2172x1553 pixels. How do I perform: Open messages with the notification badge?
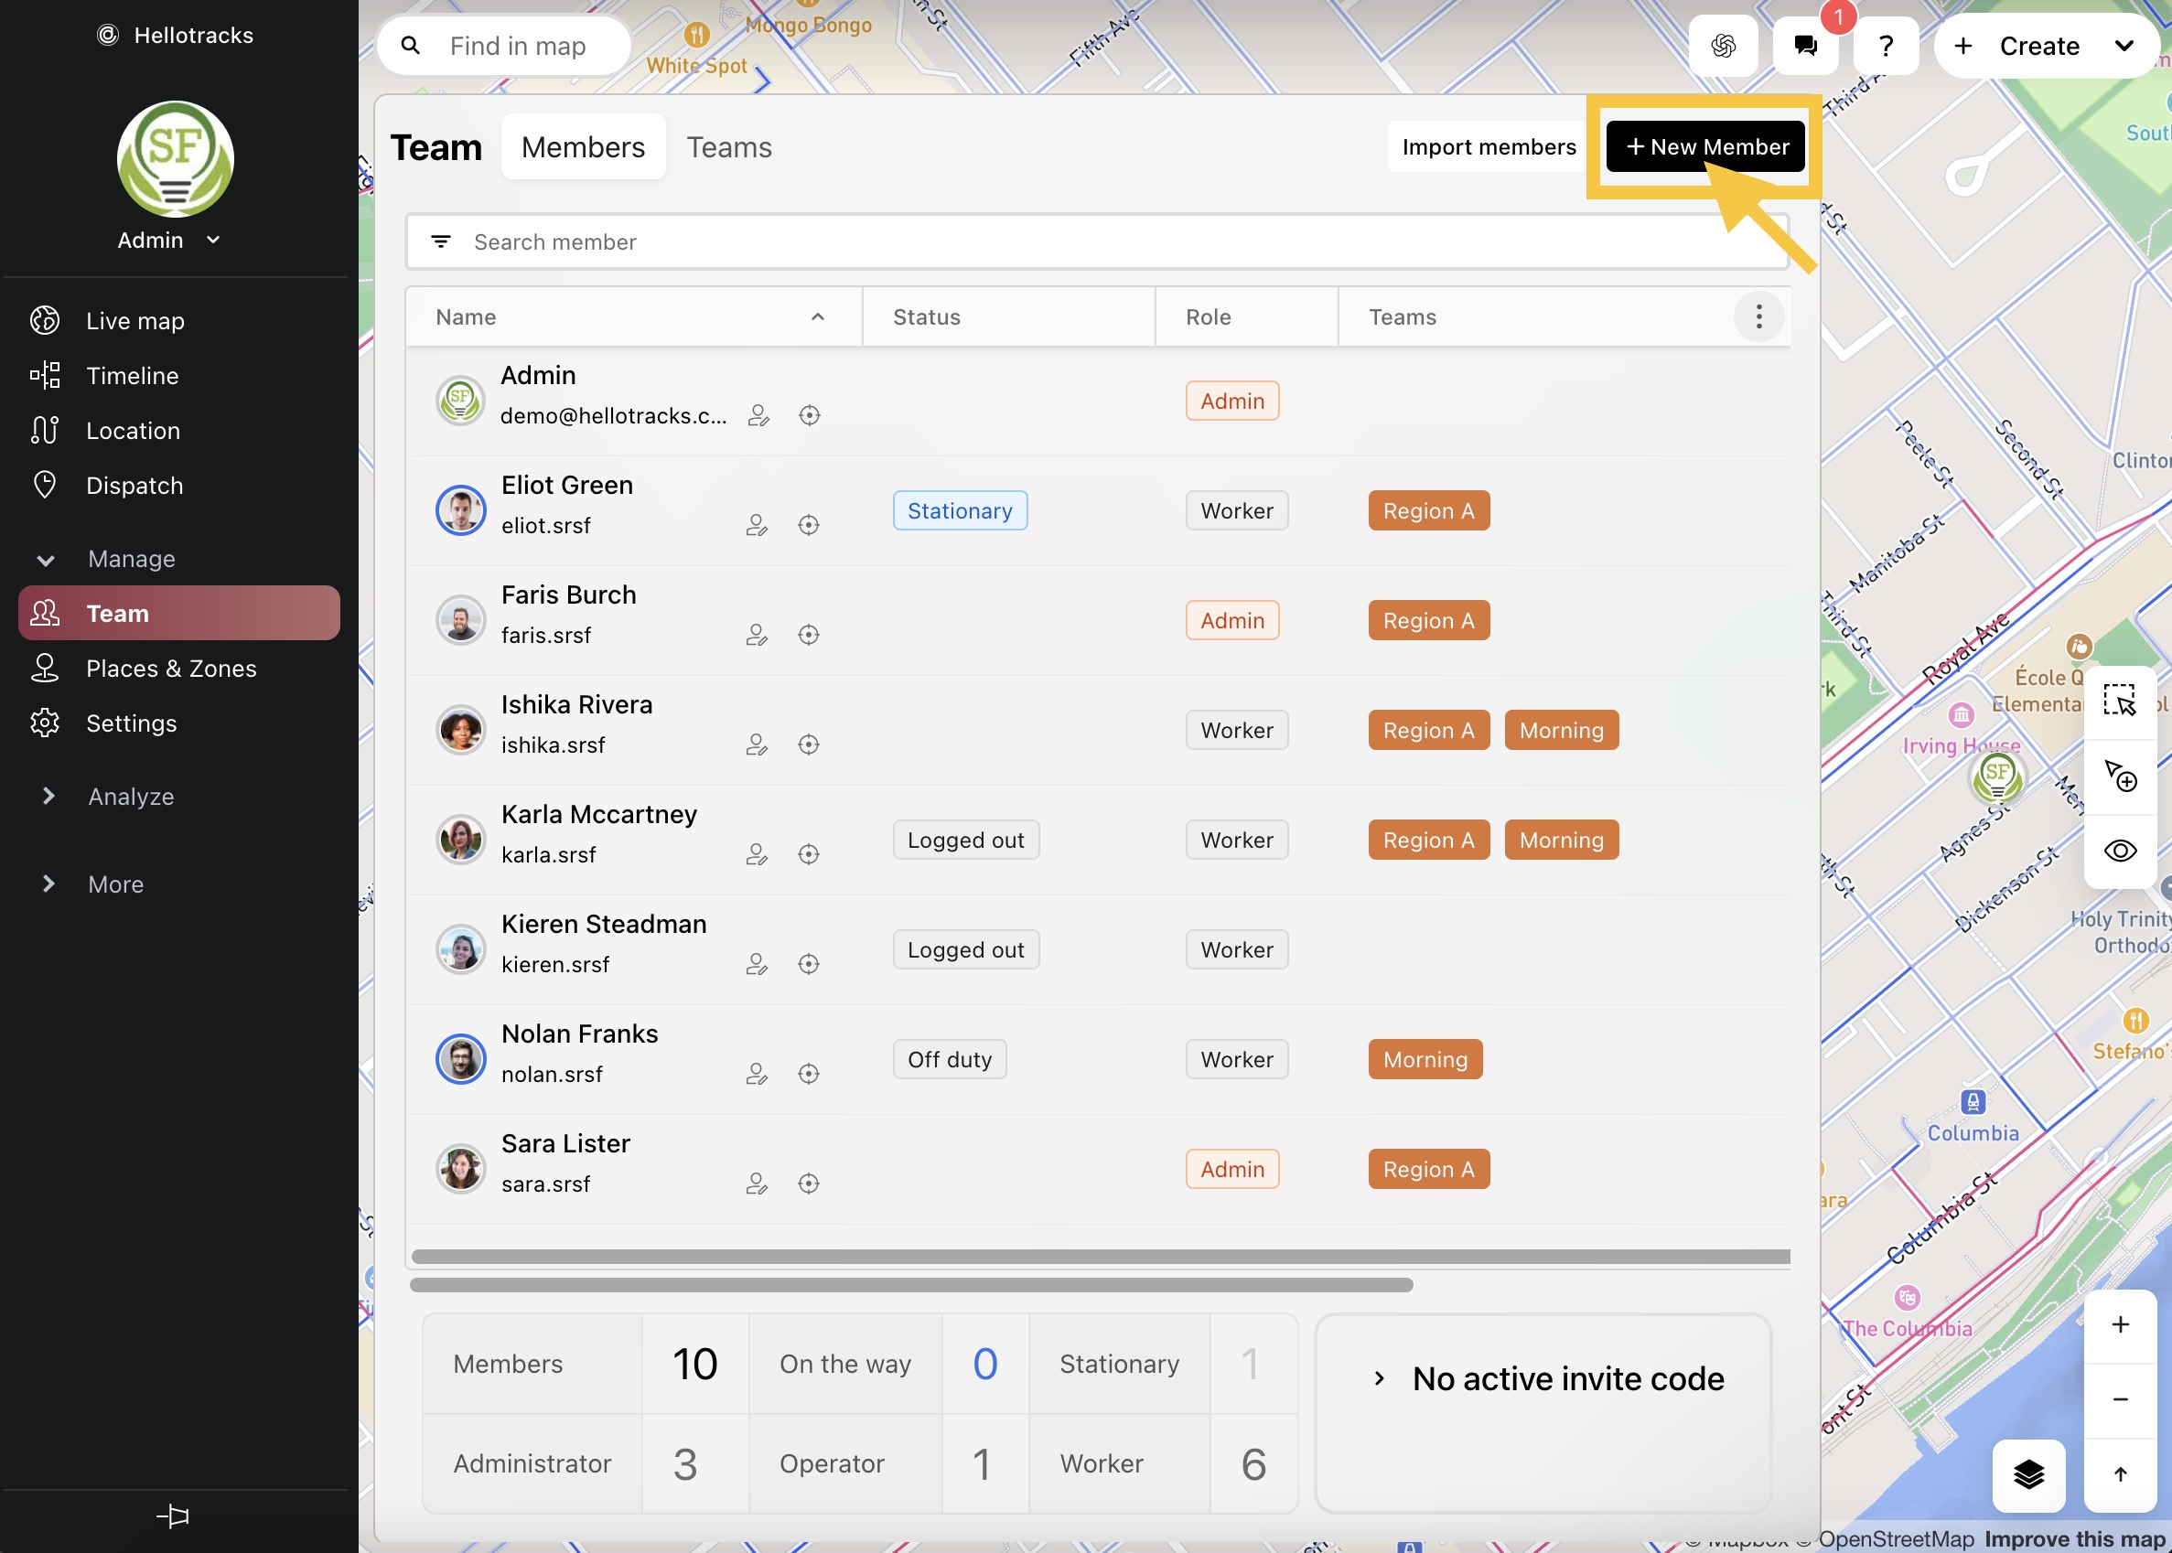tap(1806, 45)
